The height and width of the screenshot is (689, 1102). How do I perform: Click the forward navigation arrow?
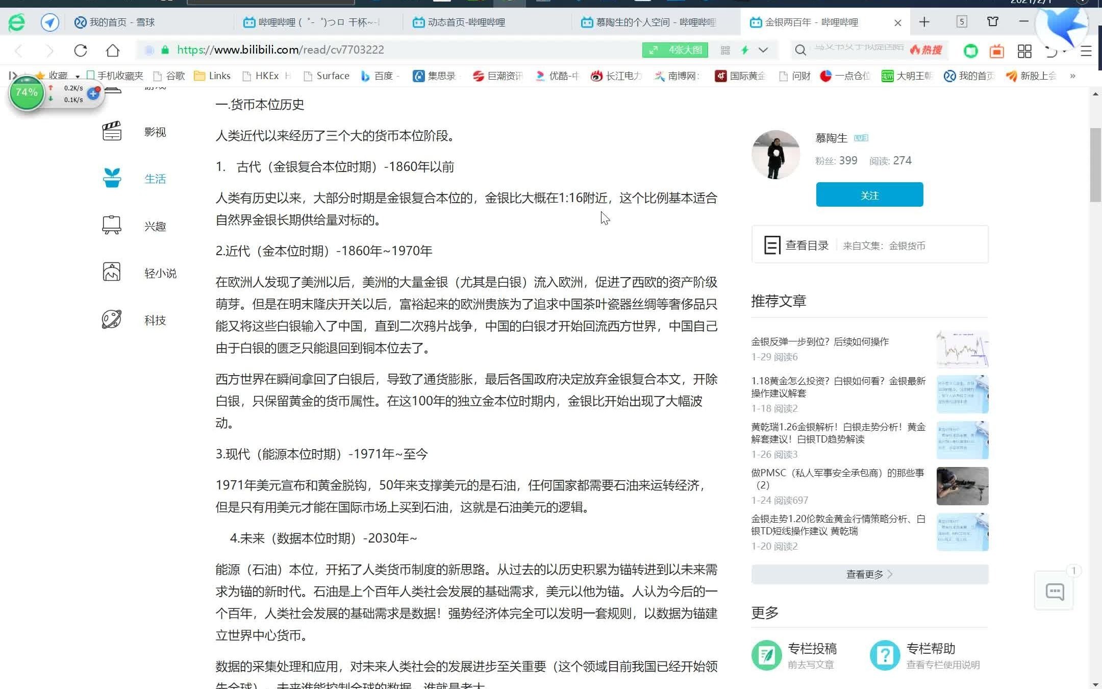pyautogui.click(x=49, y=51)
